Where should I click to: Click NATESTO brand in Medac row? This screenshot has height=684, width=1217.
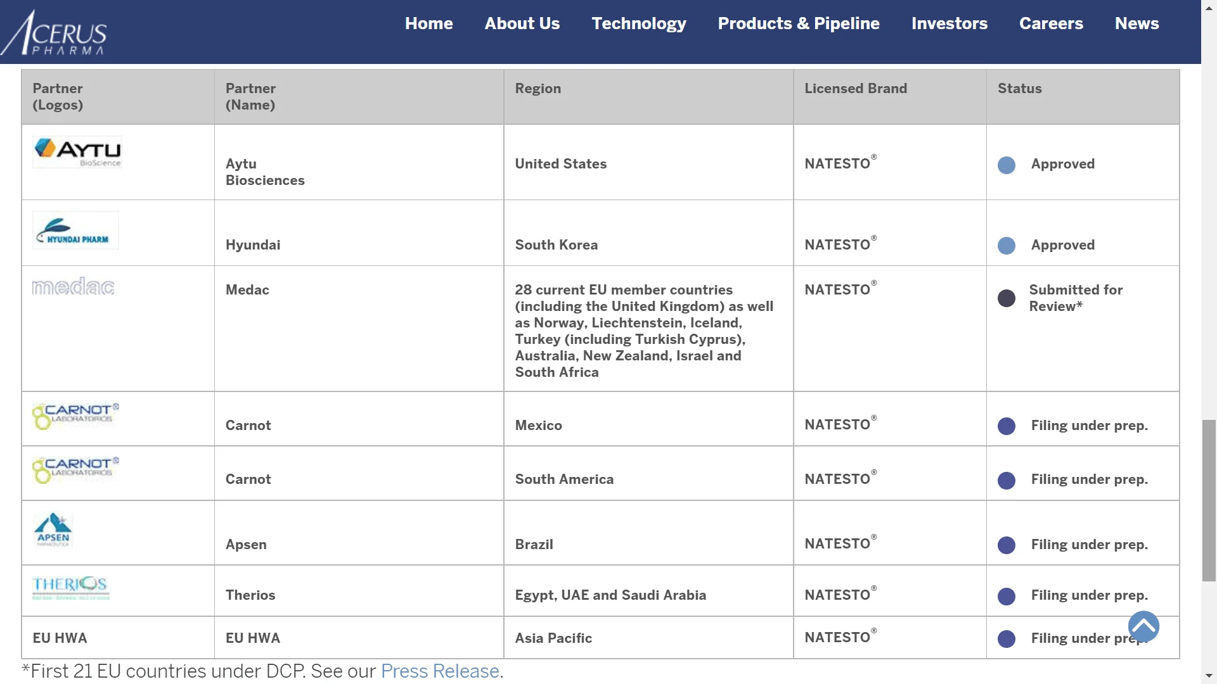pyautogui.click(x=840, y=288)
